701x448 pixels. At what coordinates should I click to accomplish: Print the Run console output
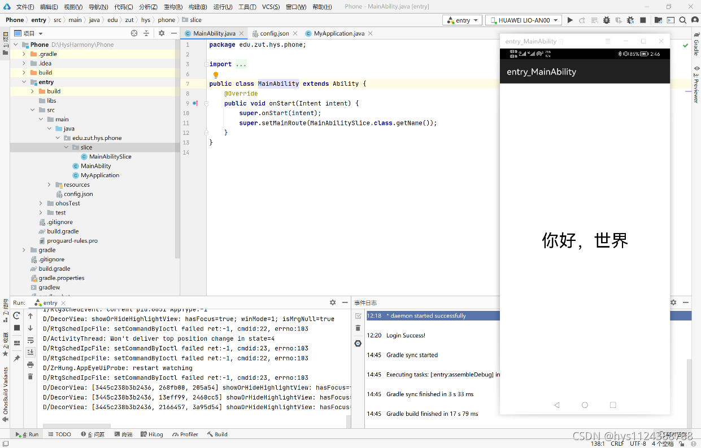click(31, 364)
